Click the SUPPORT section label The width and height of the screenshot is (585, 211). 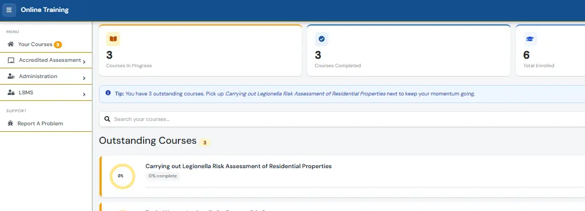tap(16, 111)
